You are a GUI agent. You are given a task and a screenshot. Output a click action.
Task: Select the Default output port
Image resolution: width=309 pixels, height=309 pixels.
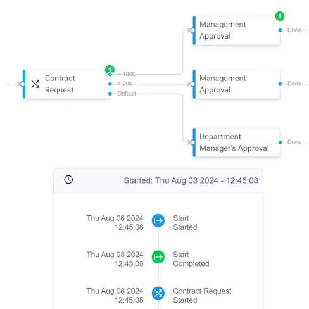(110, 94)
